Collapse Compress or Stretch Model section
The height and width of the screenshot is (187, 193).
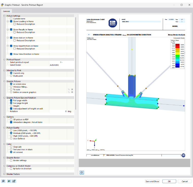[4, 166]
